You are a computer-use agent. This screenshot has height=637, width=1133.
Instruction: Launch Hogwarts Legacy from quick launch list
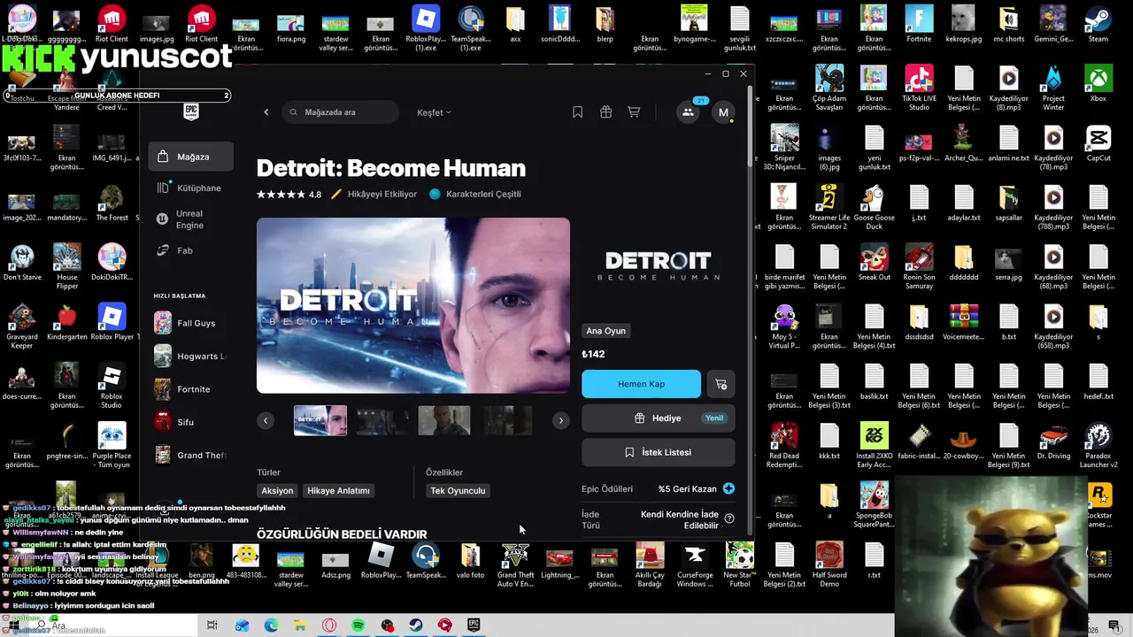coord(189,356)
